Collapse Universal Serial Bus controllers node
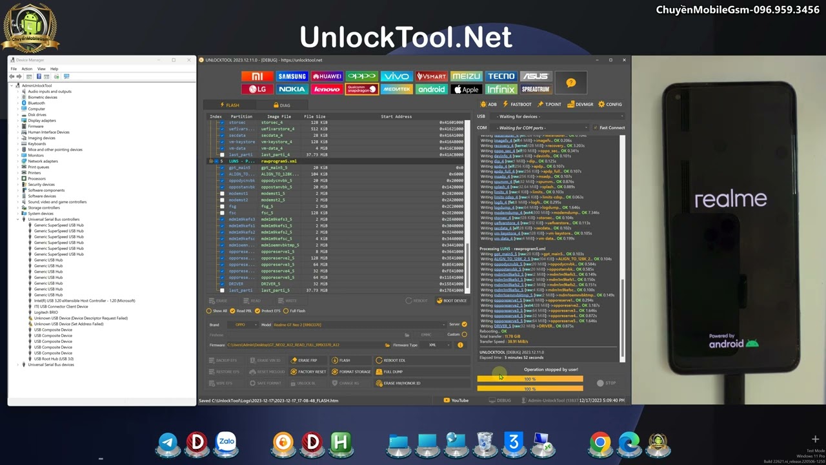The height and width of the screenshot is (465, 826). (x=18, y=219)
